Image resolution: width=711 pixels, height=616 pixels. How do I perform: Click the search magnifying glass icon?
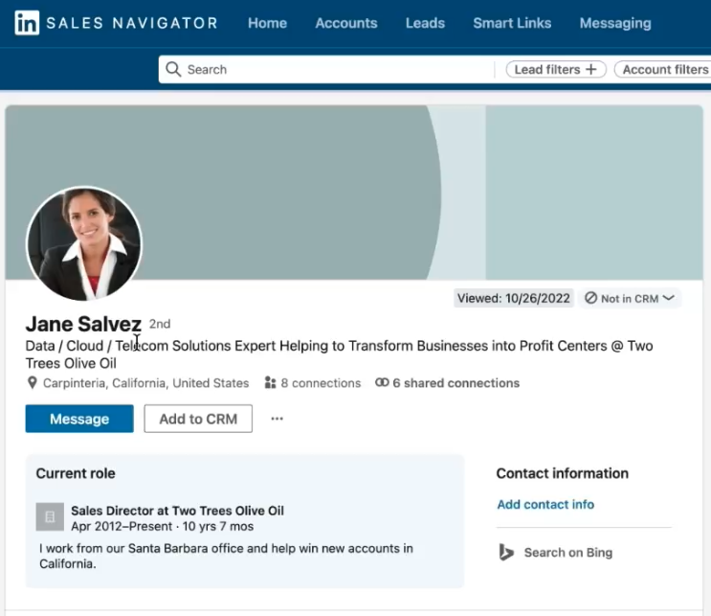coord(173,69)
